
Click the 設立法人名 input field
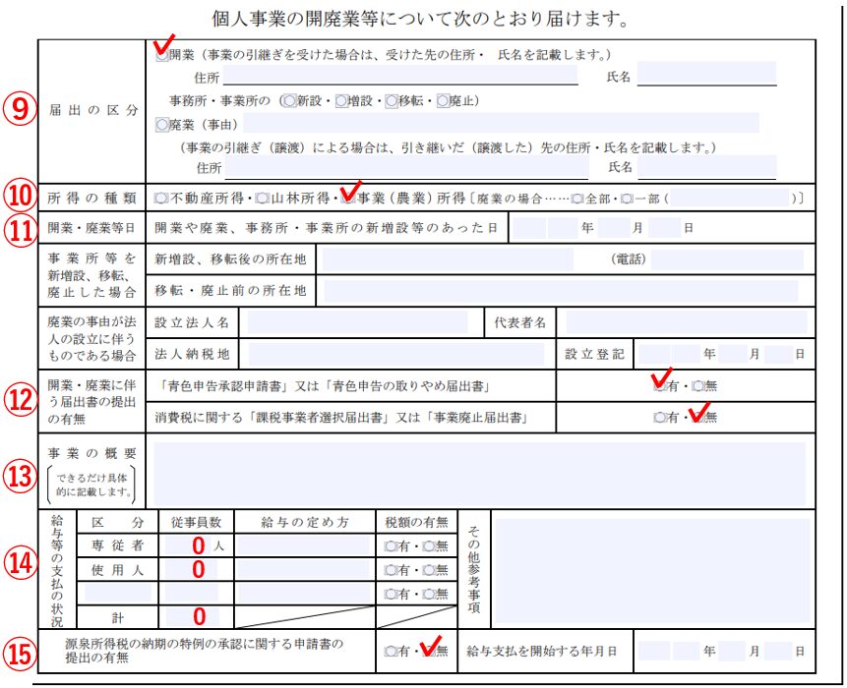(358, 322)
